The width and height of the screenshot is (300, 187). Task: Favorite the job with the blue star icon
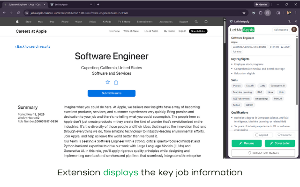coord(108,82)
